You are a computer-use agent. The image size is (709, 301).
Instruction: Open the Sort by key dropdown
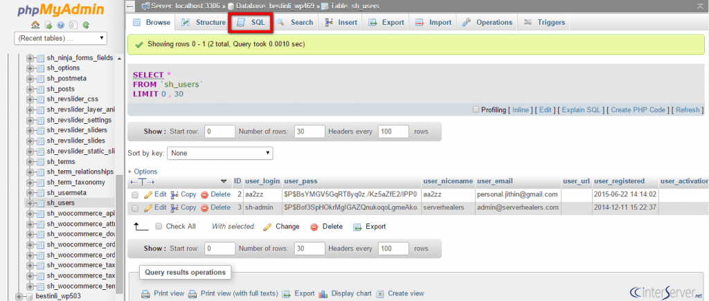(220, 153)
